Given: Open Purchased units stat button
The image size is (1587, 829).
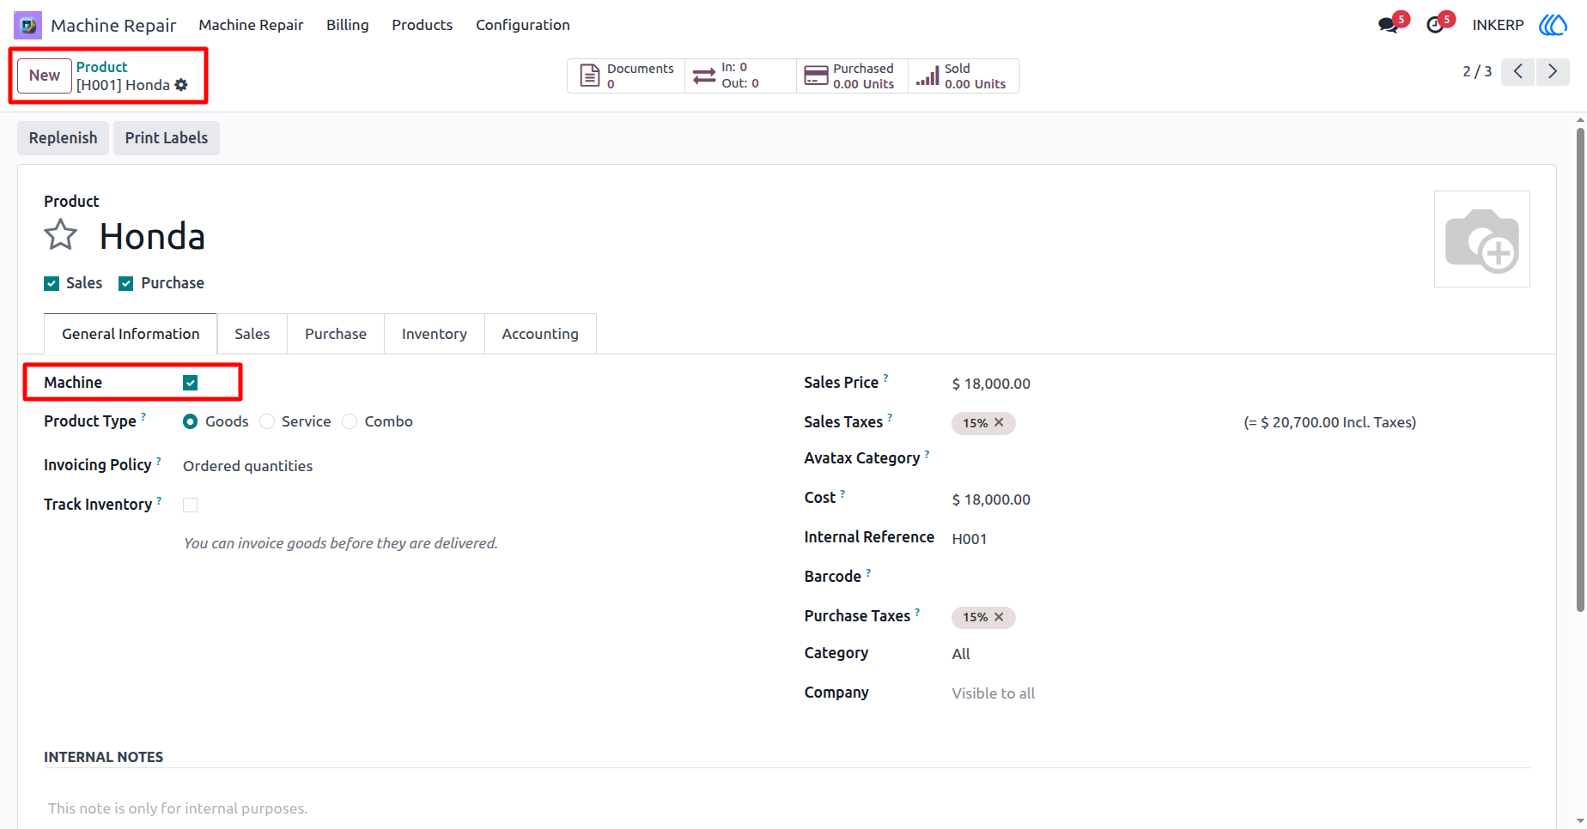Looking at the screenshot, I should tap(852, 76).
